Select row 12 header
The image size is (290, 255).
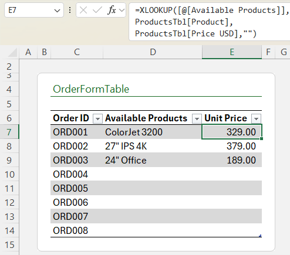pos(9,203)
